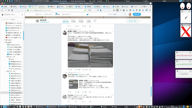The image size is (192, 108).
Task: Open the account avatar menu in the header
Action: 130,14
